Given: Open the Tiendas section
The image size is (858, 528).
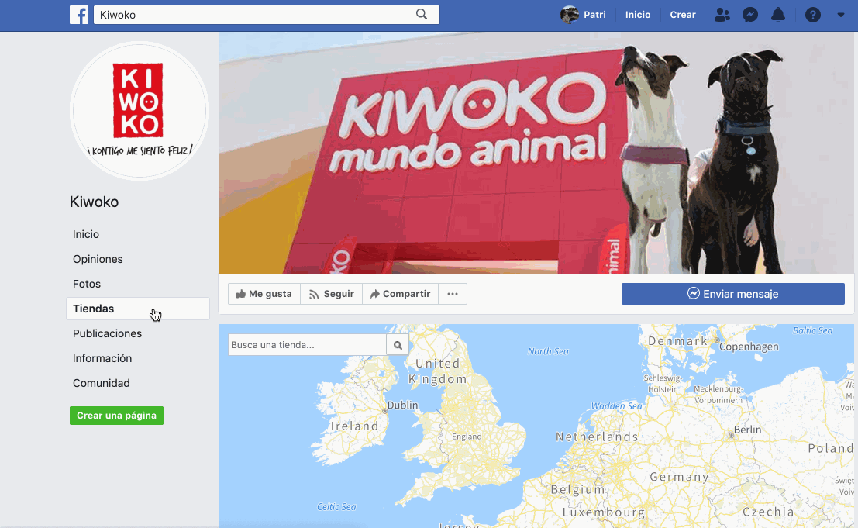Looking at the screenshot, I should click(138, 309).
